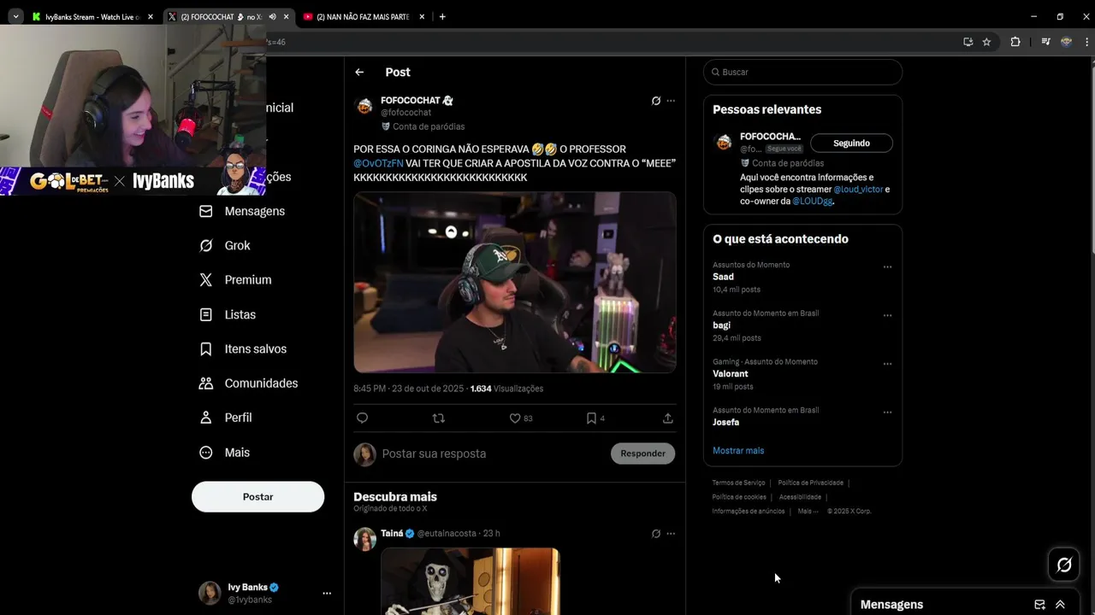Open Ivy Banks account menu dots
The height and width of the screenshot is (615, 1095).
coord(327,593)
